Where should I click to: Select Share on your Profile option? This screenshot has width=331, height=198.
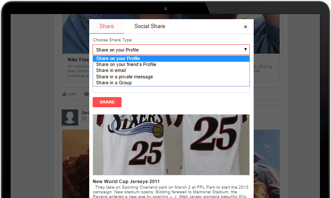[171, 59]
